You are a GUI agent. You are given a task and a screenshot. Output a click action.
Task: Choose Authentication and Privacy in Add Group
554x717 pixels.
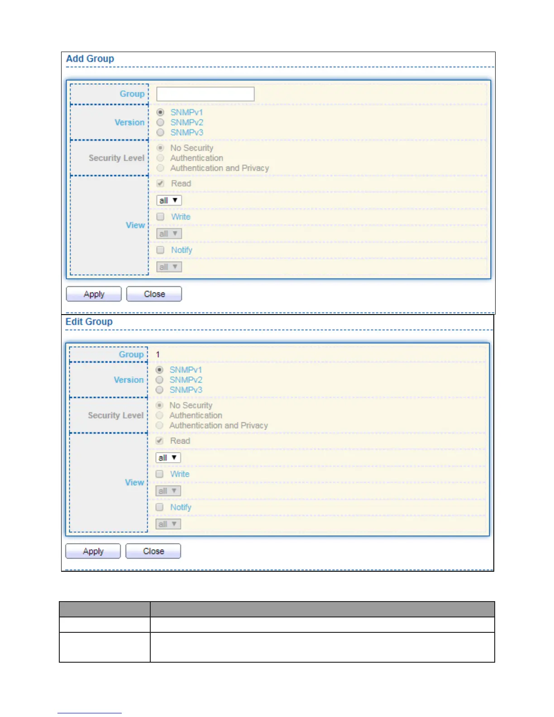pos(160,168)
